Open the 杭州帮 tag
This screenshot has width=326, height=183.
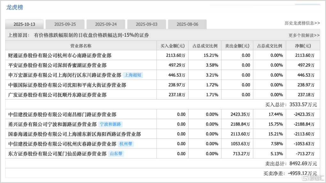tap(126, 144)
